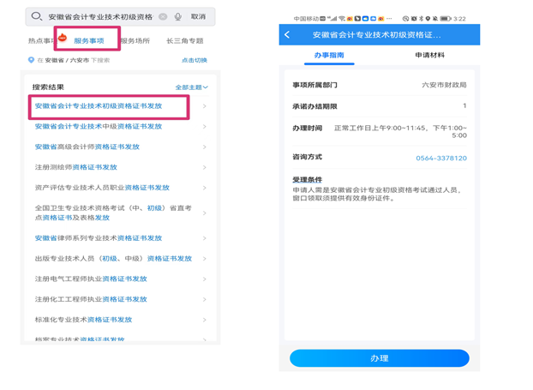Select the 长三角专题 tab
This screenshot has height=390, width=533.
[184, 40]
